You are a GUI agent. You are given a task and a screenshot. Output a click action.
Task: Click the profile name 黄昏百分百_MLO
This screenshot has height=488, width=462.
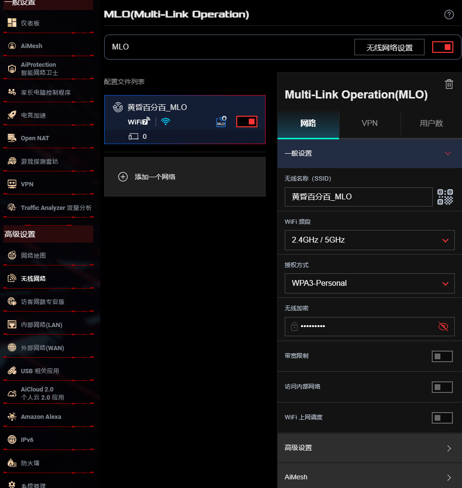point(157,108)
